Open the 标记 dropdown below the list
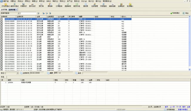This screenshot has height=111, width=191. click(x=17, y=73)
